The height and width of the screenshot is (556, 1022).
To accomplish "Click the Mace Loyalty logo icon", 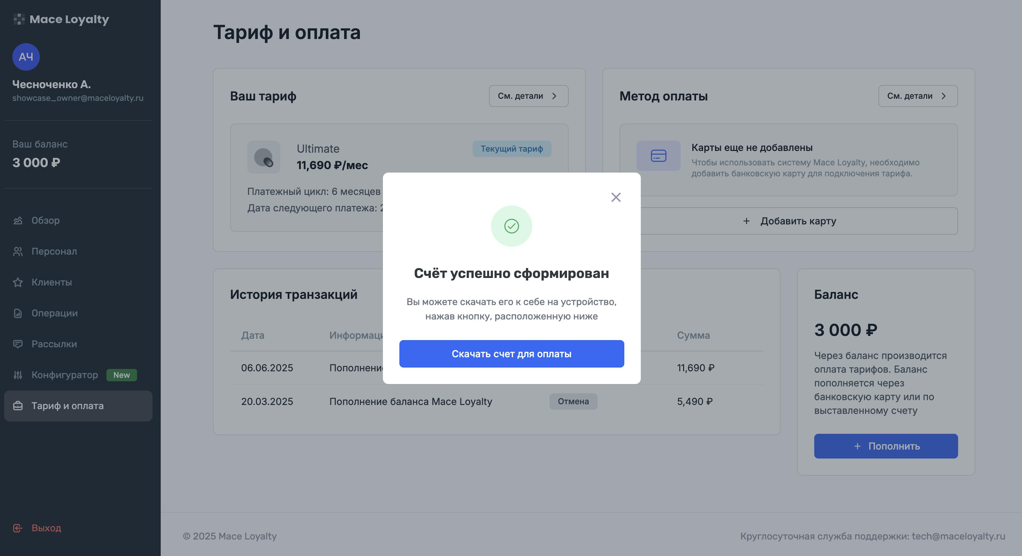I will click(x=19, y=19).
